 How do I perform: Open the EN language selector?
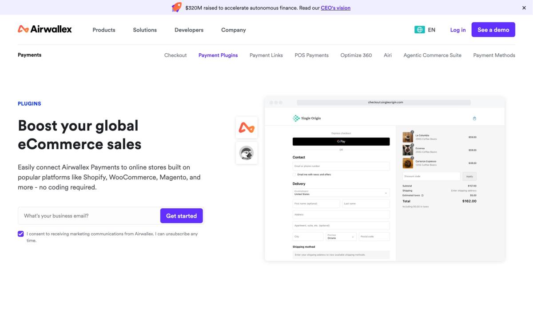click(432, 30)
